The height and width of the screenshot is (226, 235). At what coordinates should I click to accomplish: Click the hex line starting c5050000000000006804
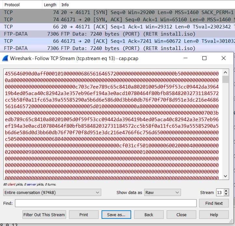click(112, 139)
